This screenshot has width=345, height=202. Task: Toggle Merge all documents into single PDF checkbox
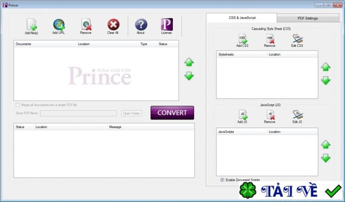(x=18, y=105)
